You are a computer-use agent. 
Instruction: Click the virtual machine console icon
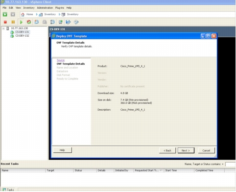tap(61, 22)
